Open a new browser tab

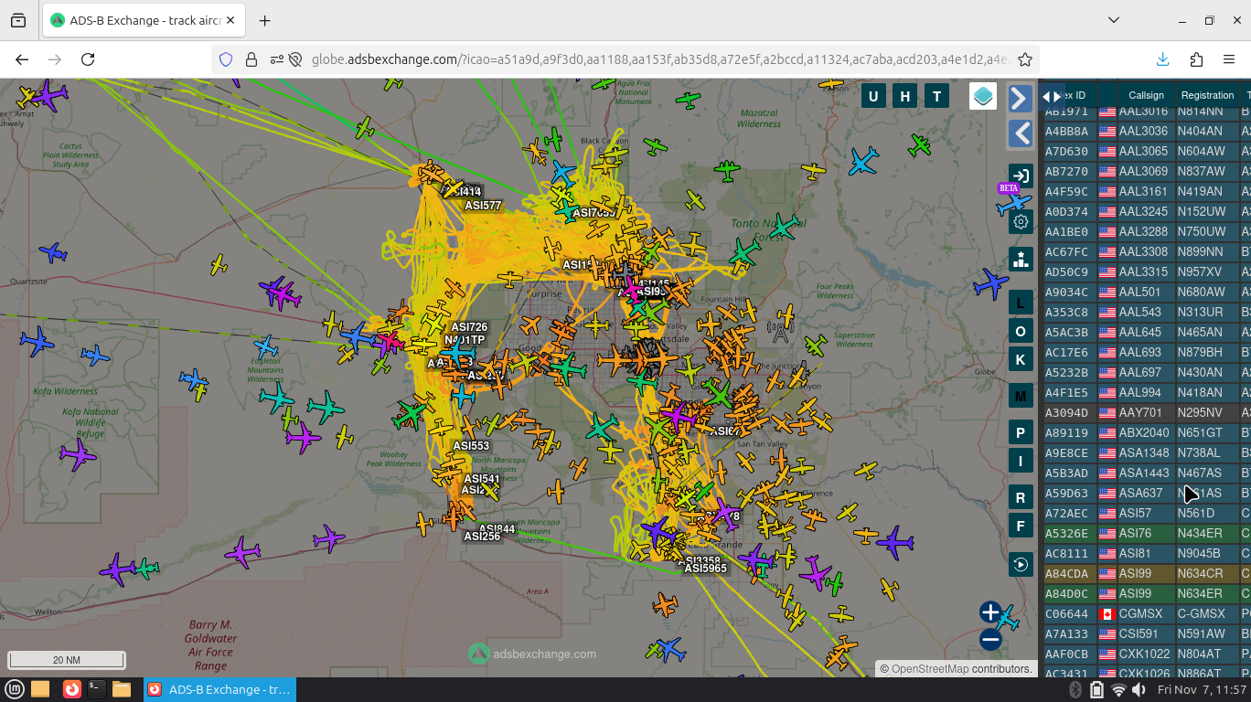[x=264, y=20]
